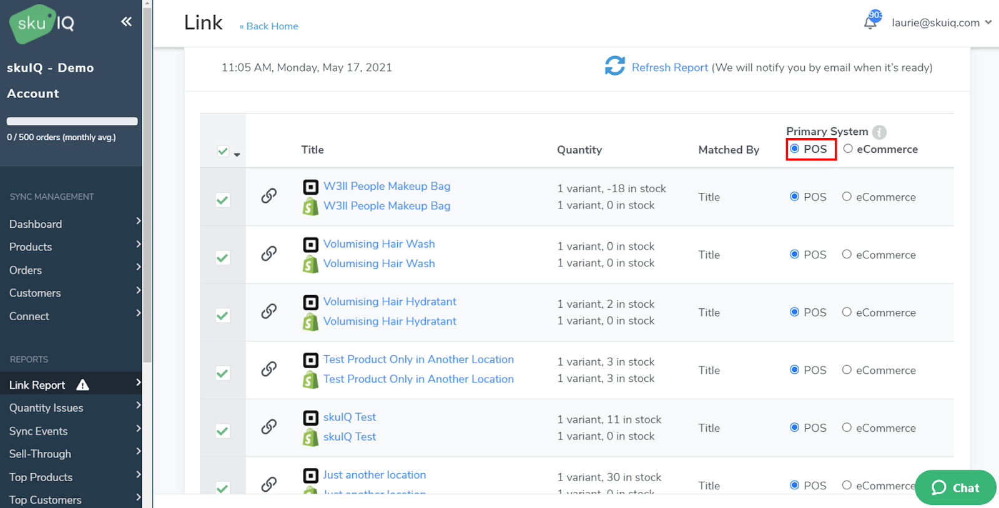Open the notifications bell
999x508 pixels.
coord(870,22)
